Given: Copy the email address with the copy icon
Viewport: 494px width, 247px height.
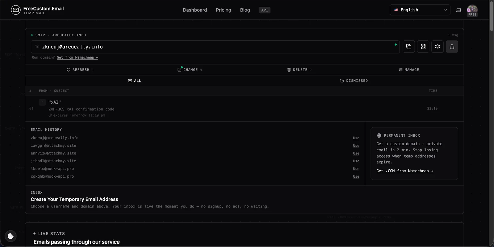Looking at the screenshot, I should [408, 47].
